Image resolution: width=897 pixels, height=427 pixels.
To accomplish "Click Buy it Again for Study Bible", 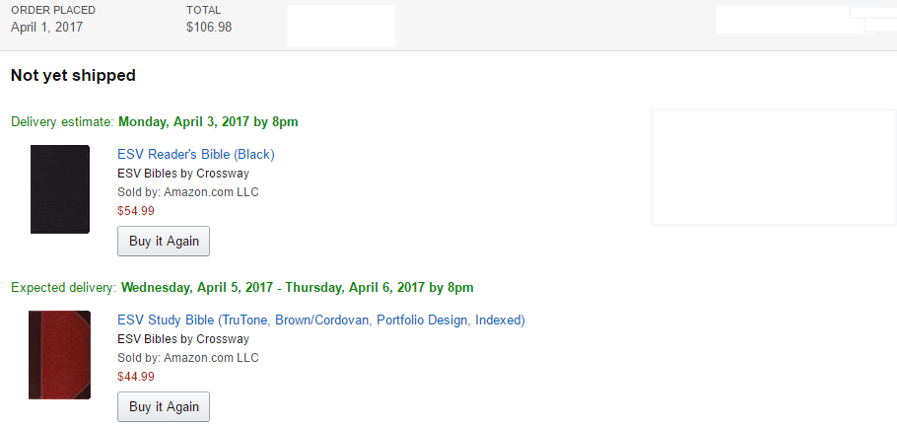I will [x=164, y=406].
